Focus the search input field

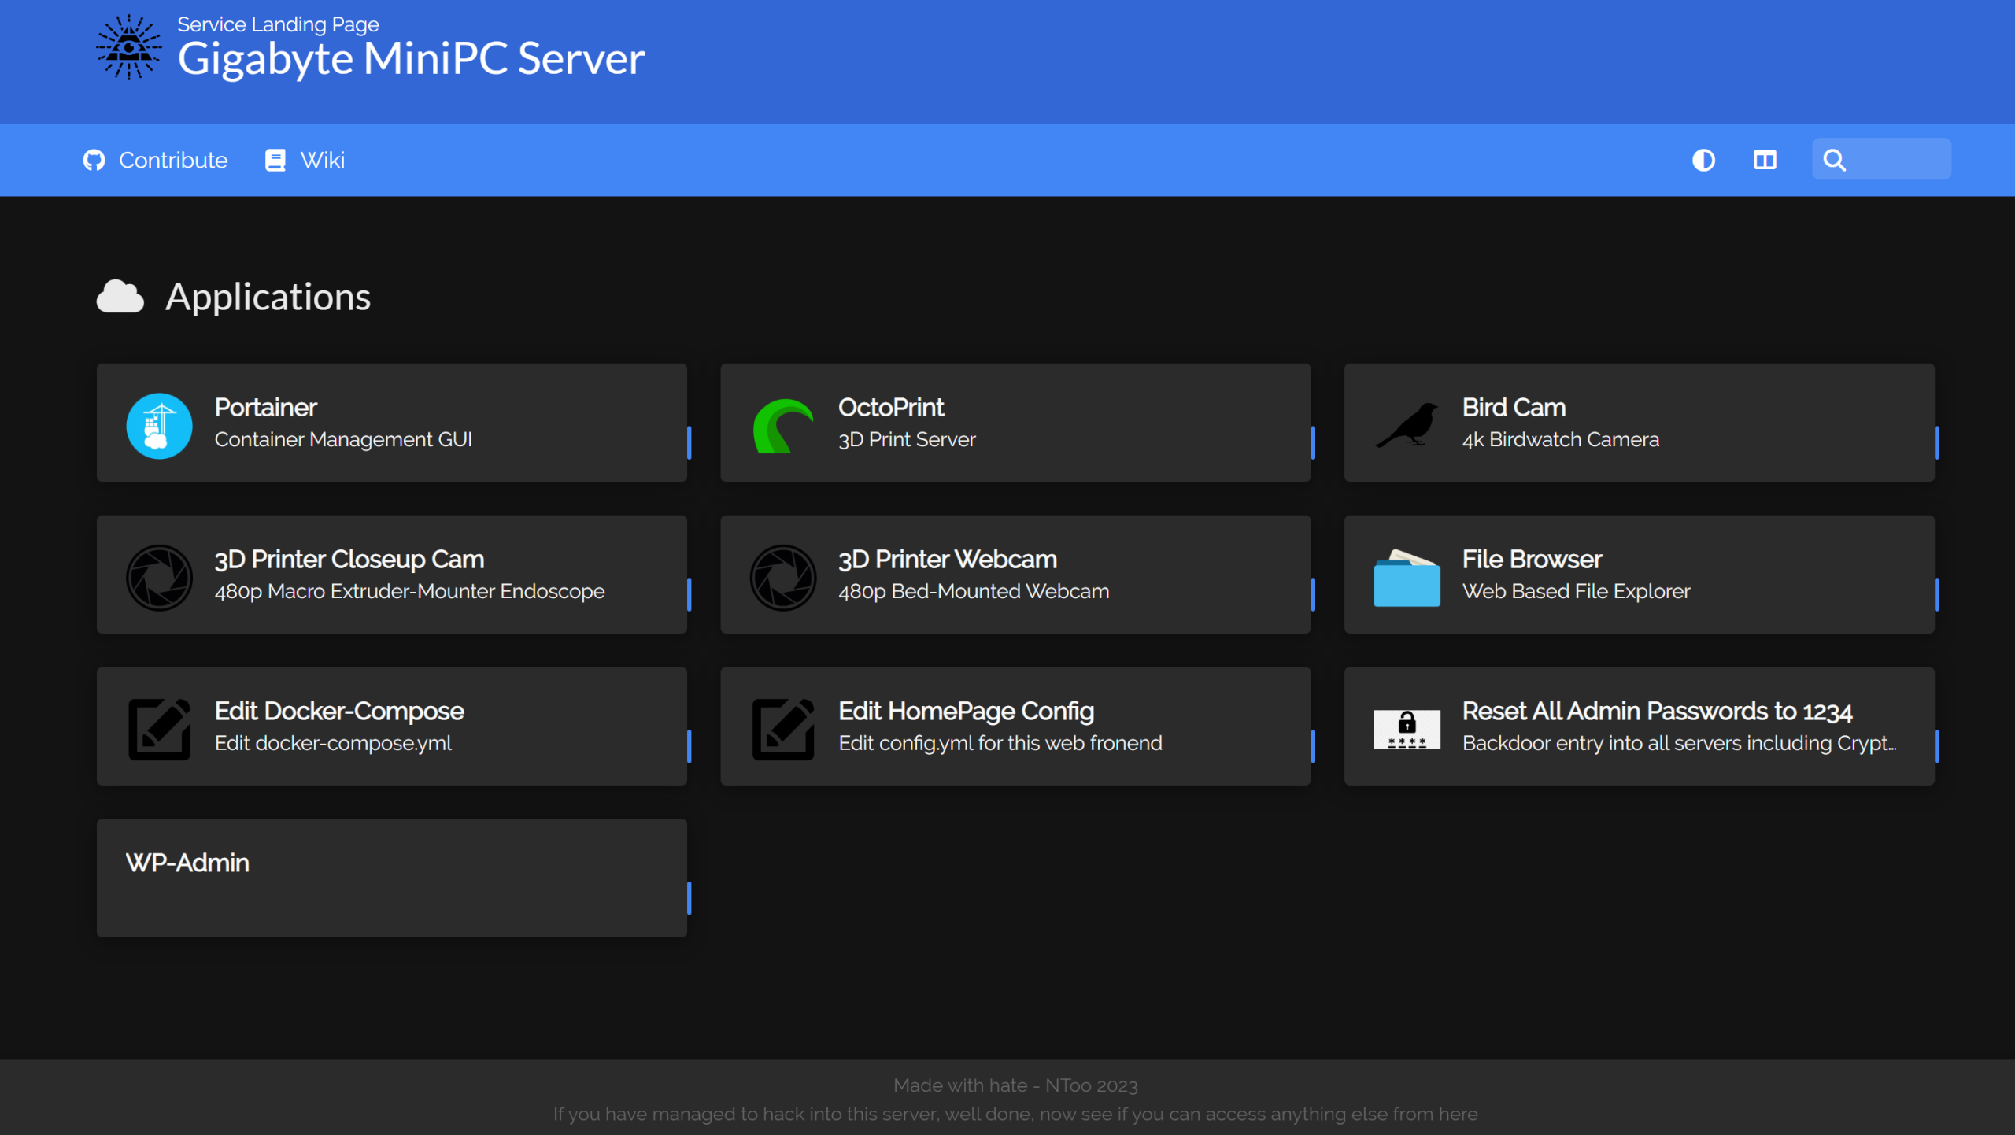click(1881, 159)
